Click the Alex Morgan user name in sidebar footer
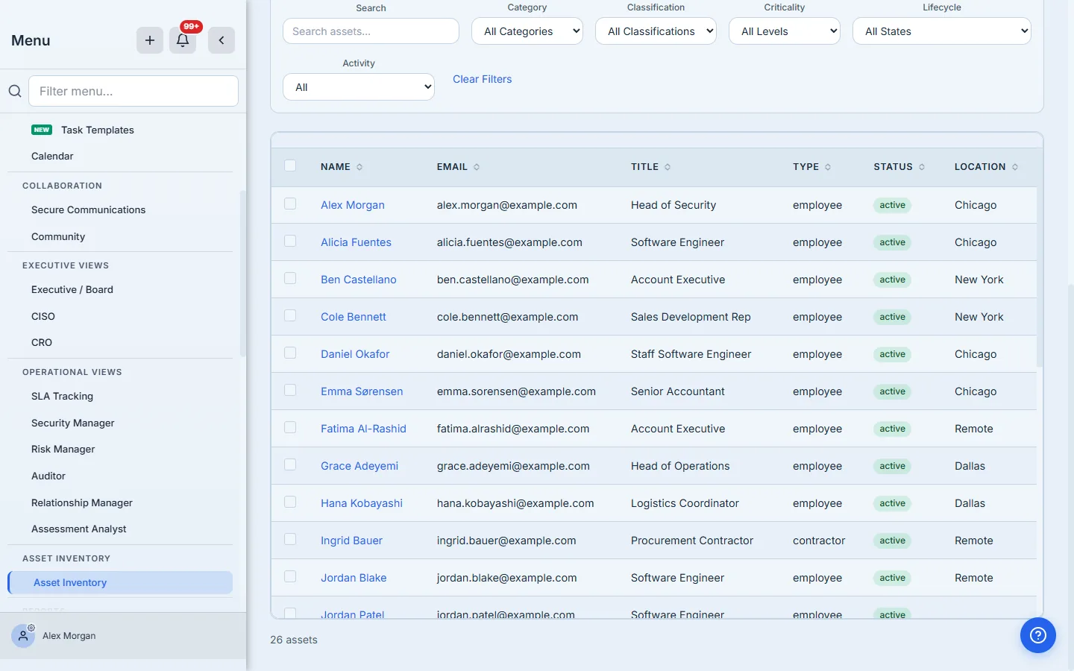The width and height of the screenshot is (1074, 671). [69, 636]
